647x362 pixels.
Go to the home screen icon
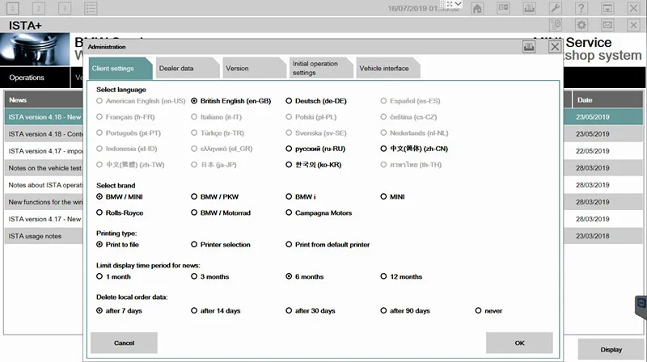(477, 8)
